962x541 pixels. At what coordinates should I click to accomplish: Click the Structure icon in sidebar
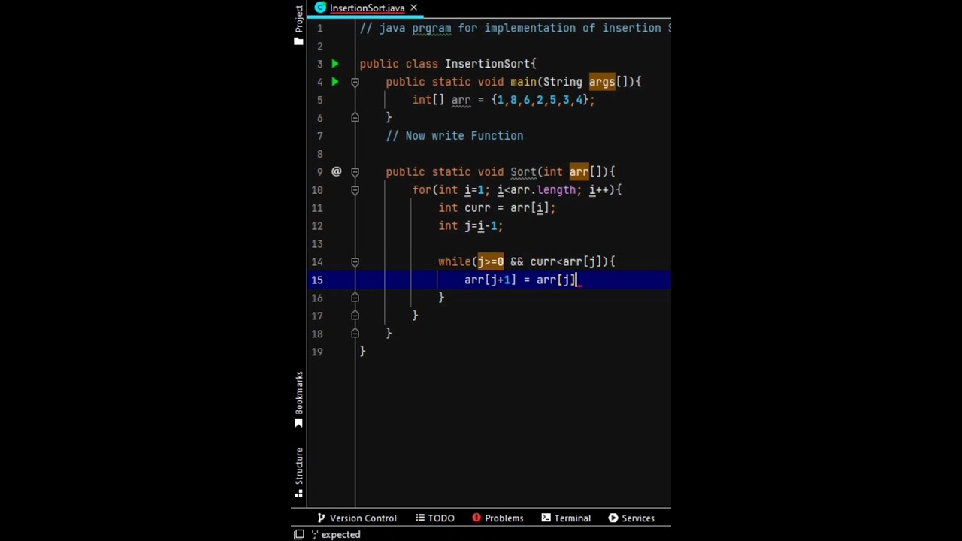click(x=298, y=494)
